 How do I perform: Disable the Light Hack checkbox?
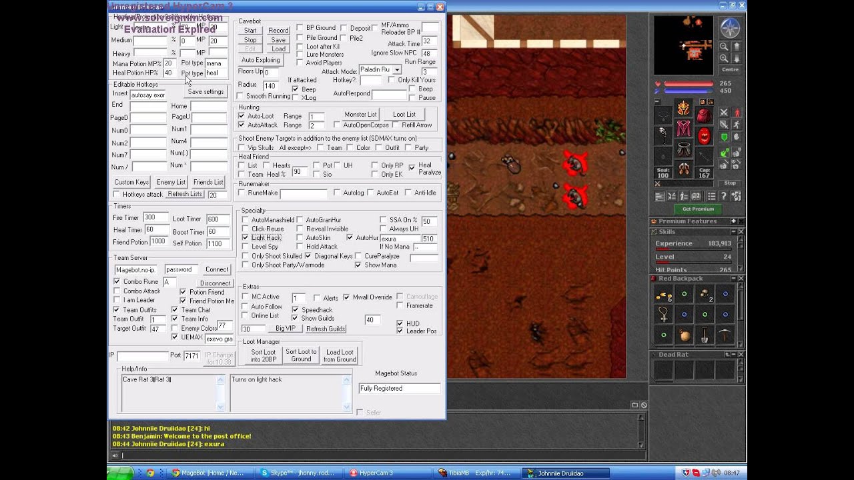click(245, 237)
